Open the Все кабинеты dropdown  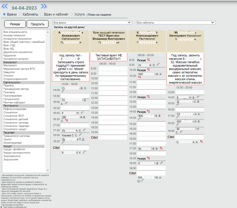[176, 22]
